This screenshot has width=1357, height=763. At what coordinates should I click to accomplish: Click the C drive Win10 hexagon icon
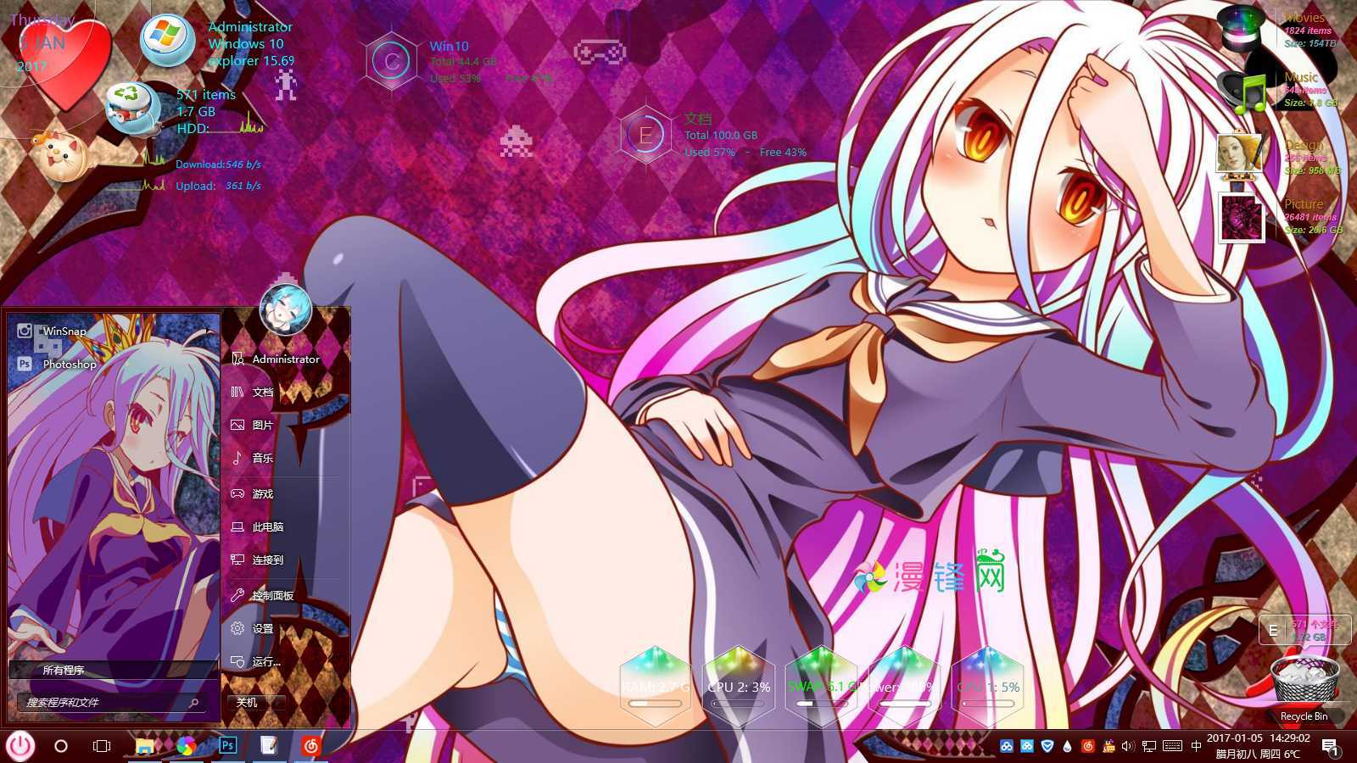click(x=392, y=61)
